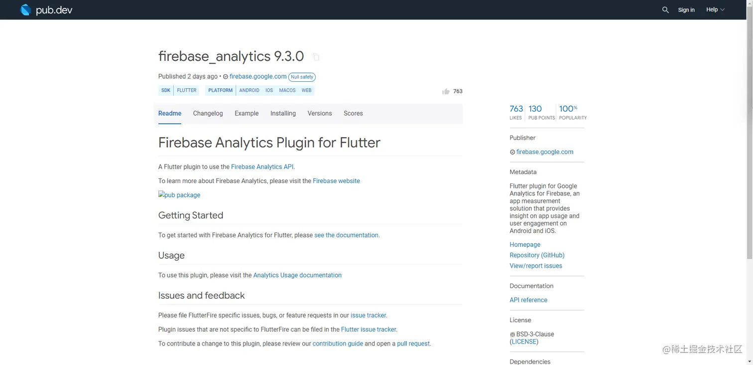The width and height of the screenshot is (753, 365).
Task: Copy package name with clipboard icon
Action: 316,57
